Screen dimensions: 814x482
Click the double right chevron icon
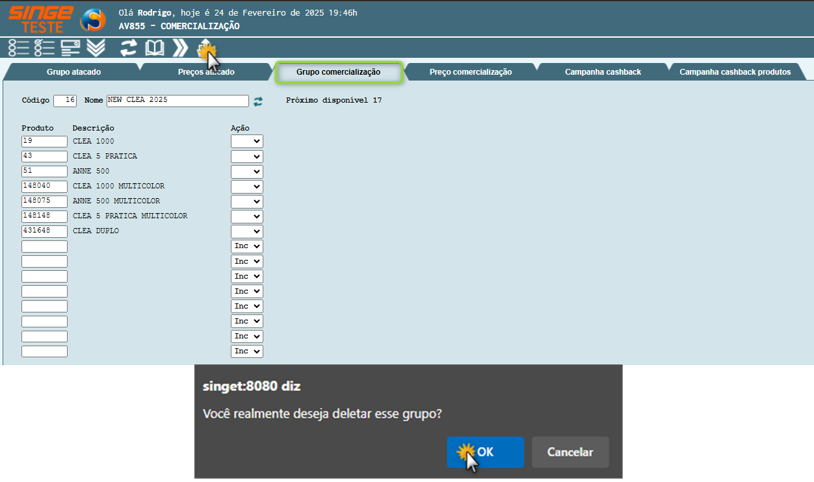click(180, 48)
